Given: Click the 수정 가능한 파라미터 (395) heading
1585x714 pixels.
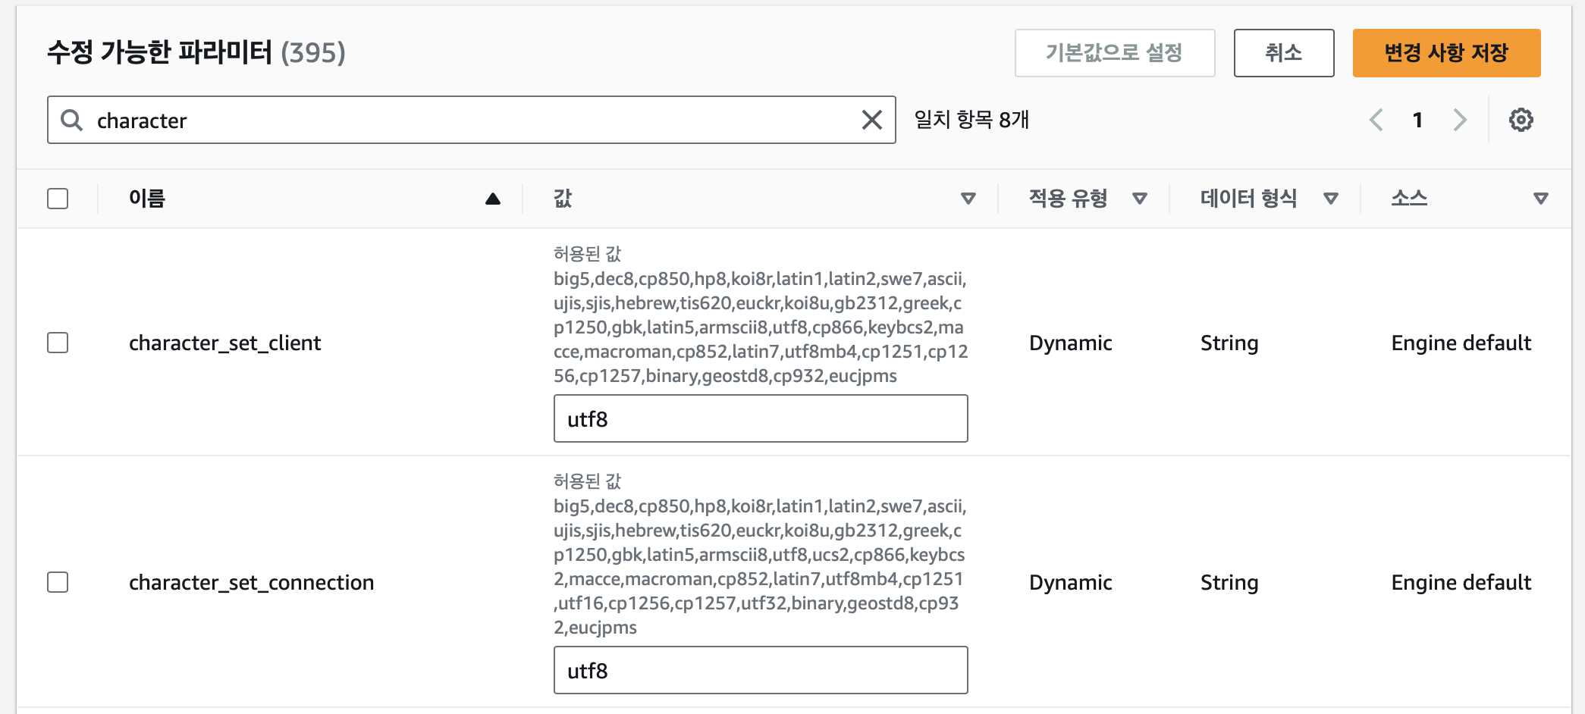Looking at the screenshot, I should point(196,52).
